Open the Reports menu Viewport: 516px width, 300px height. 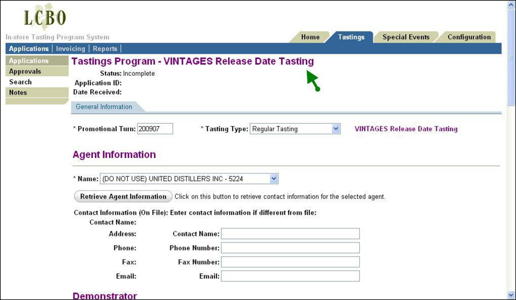pyautogui.click(x=105, y=49)
